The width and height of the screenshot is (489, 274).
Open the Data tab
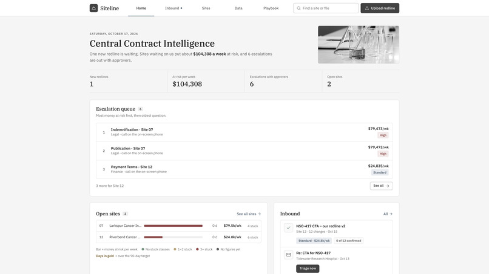[x=238, y=8]
